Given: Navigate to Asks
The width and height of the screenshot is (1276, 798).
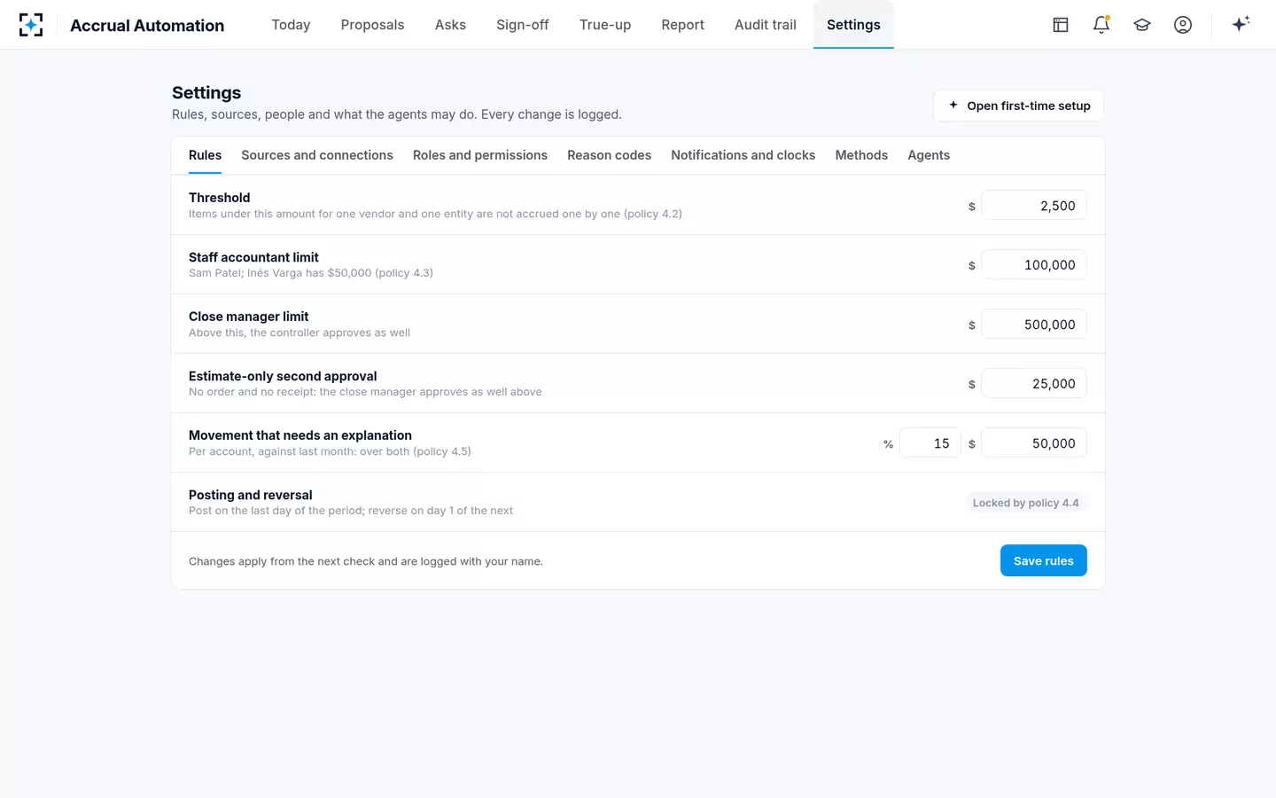Looking at the screenshot, I should (450, 25).
